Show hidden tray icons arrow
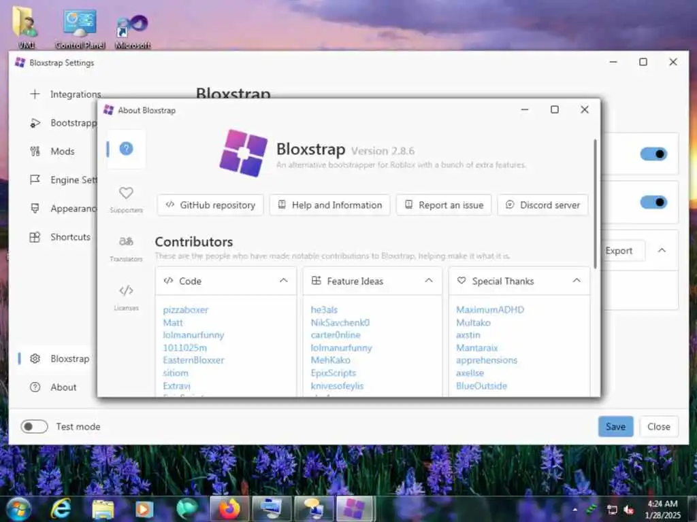 coord(574,510)
